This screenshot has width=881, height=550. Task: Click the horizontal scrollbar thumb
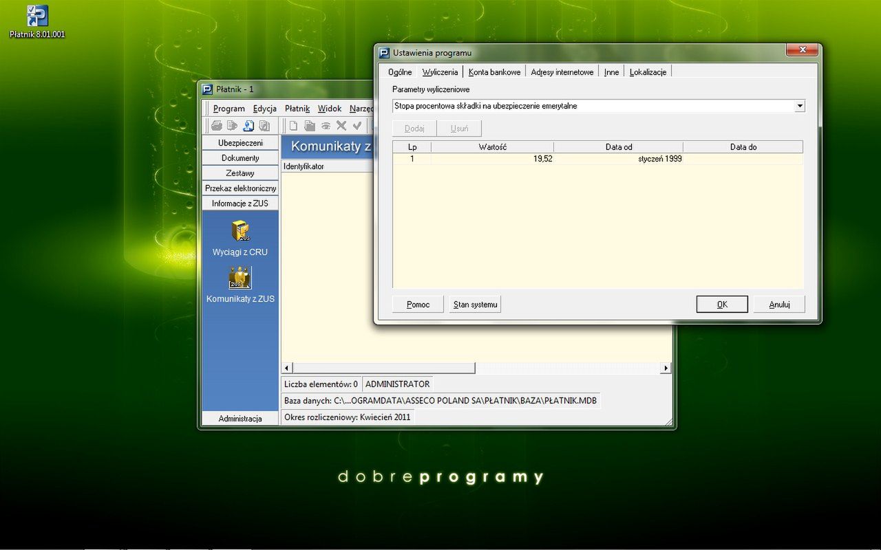click(384, 368)
